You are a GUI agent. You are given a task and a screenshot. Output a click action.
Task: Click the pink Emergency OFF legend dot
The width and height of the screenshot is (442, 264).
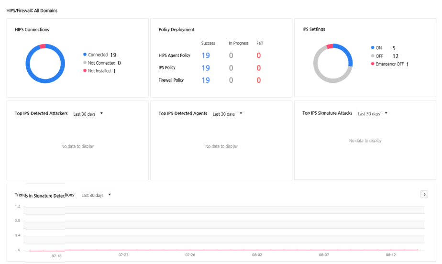point(373,64)
